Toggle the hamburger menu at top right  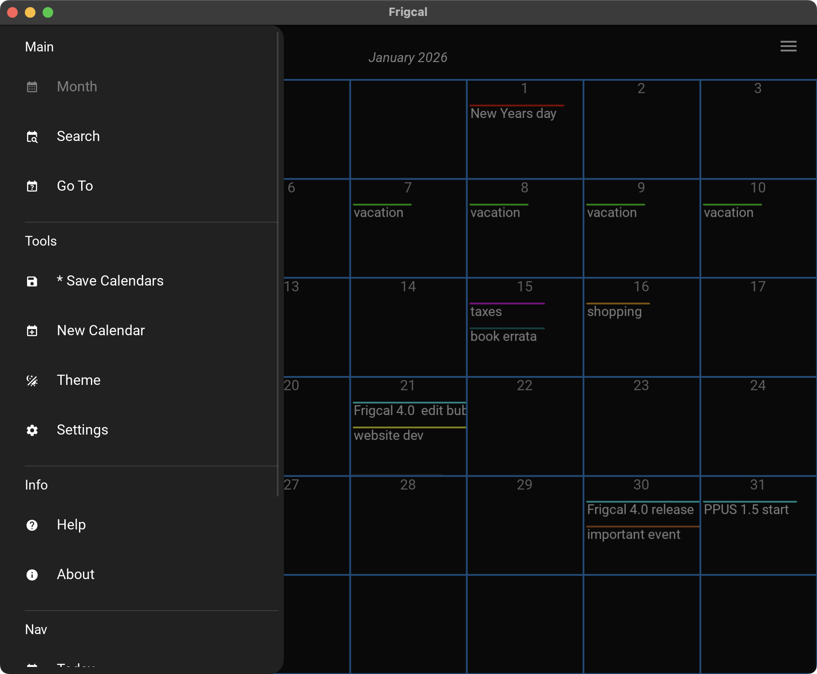click(x=788, y=46)
